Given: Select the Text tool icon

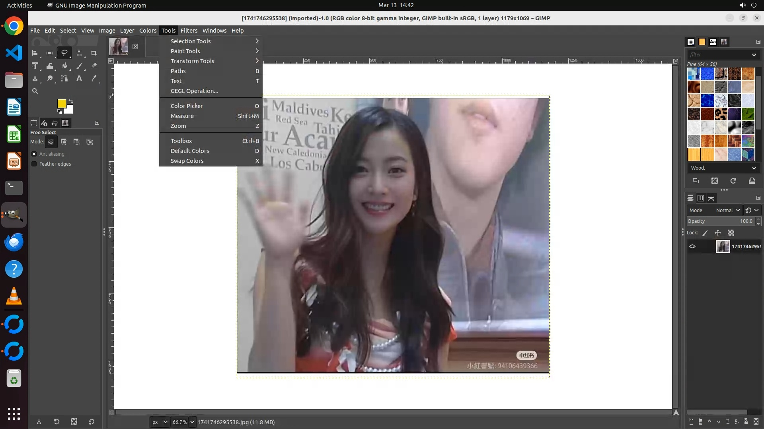Looking at the screenshot, I should [x=79, y=79].
